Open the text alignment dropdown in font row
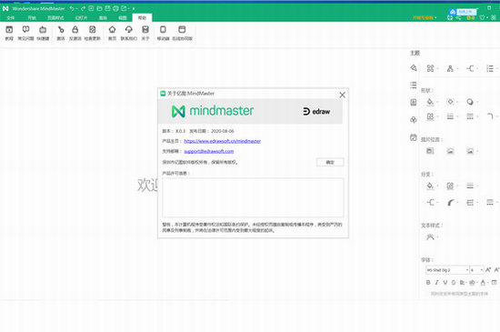 (463, 282)
